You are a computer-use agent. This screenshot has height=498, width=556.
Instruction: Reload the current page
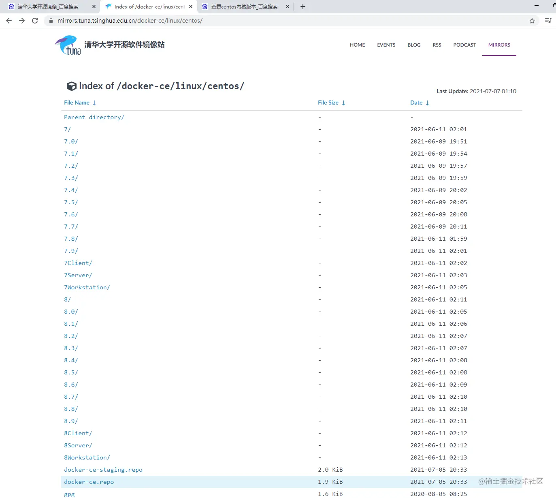click(x=35, y=21)
